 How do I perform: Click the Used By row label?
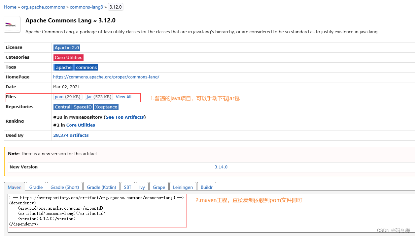click(x=15, y=135)
